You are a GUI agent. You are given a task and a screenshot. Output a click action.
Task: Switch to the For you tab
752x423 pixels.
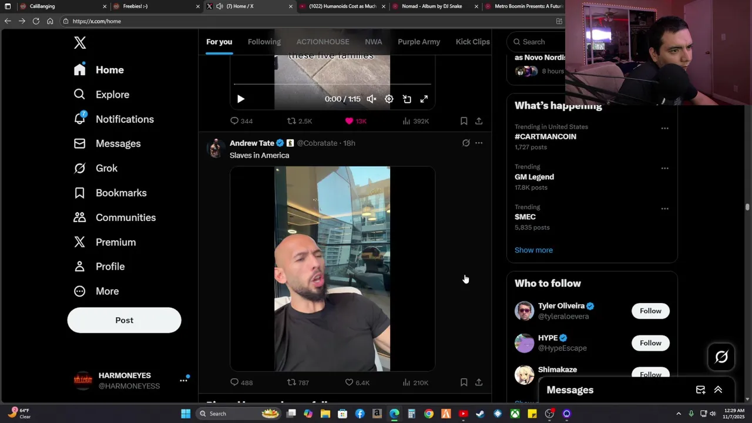219,42
